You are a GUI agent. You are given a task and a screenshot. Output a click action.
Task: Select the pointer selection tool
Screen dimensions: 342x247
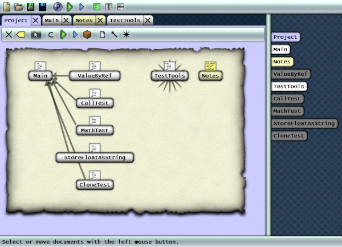pos(36,35)
